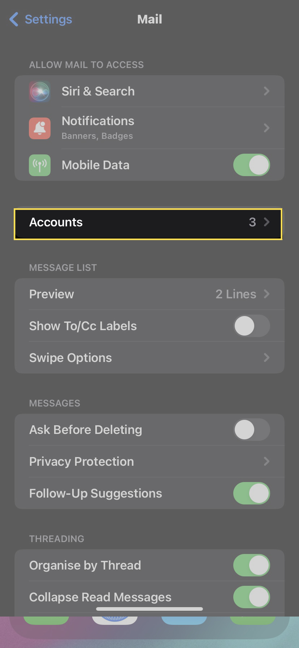Tap the Notifications label
Screen dimensions: 299x648
pyautogui.click(x=98, y=121)
